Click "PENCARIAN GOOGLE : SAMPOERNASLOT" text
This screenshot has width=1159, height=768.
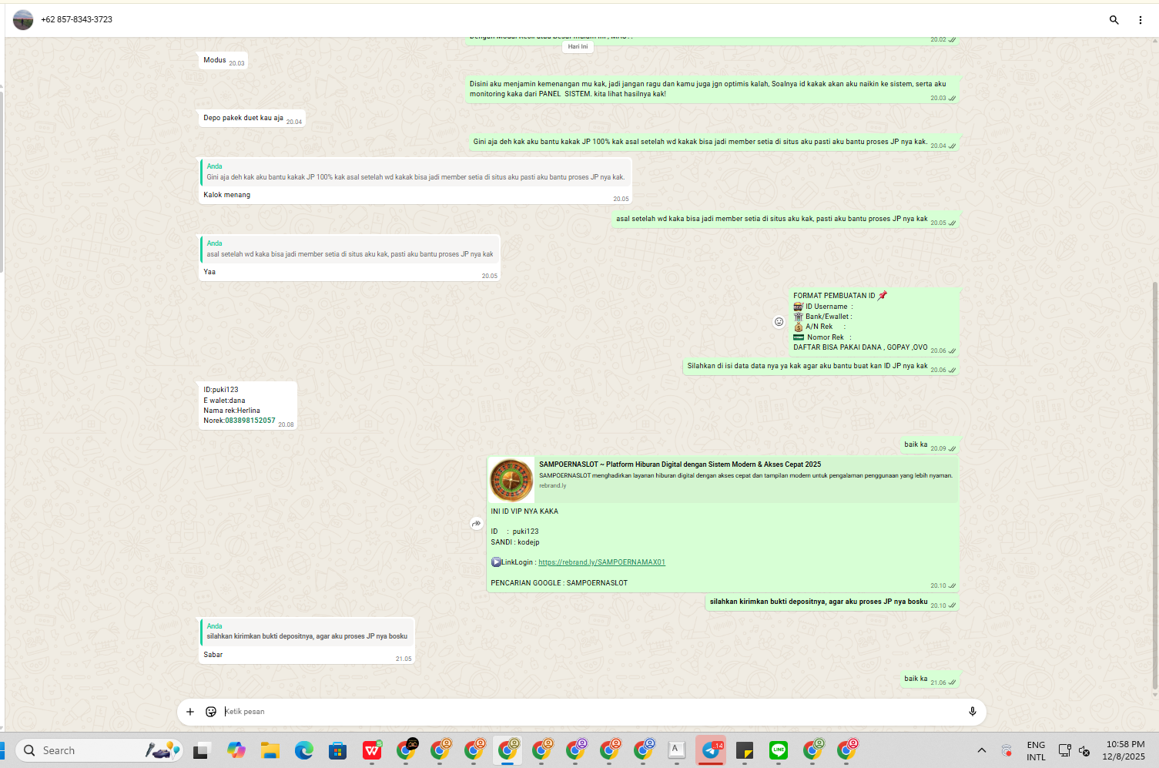(x=559, y=583)
